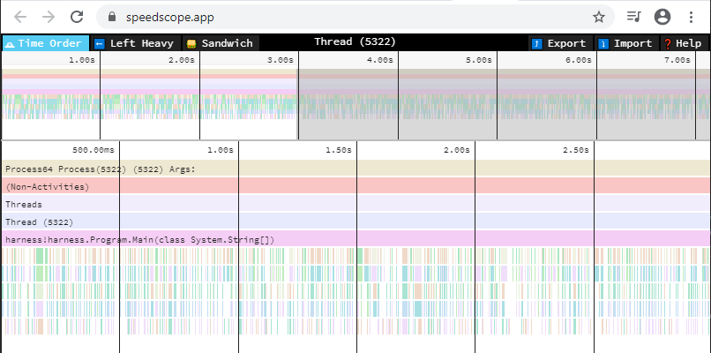Screen dimensions: 711x353
Task: Click the browser back arrow
Action: 19,17
